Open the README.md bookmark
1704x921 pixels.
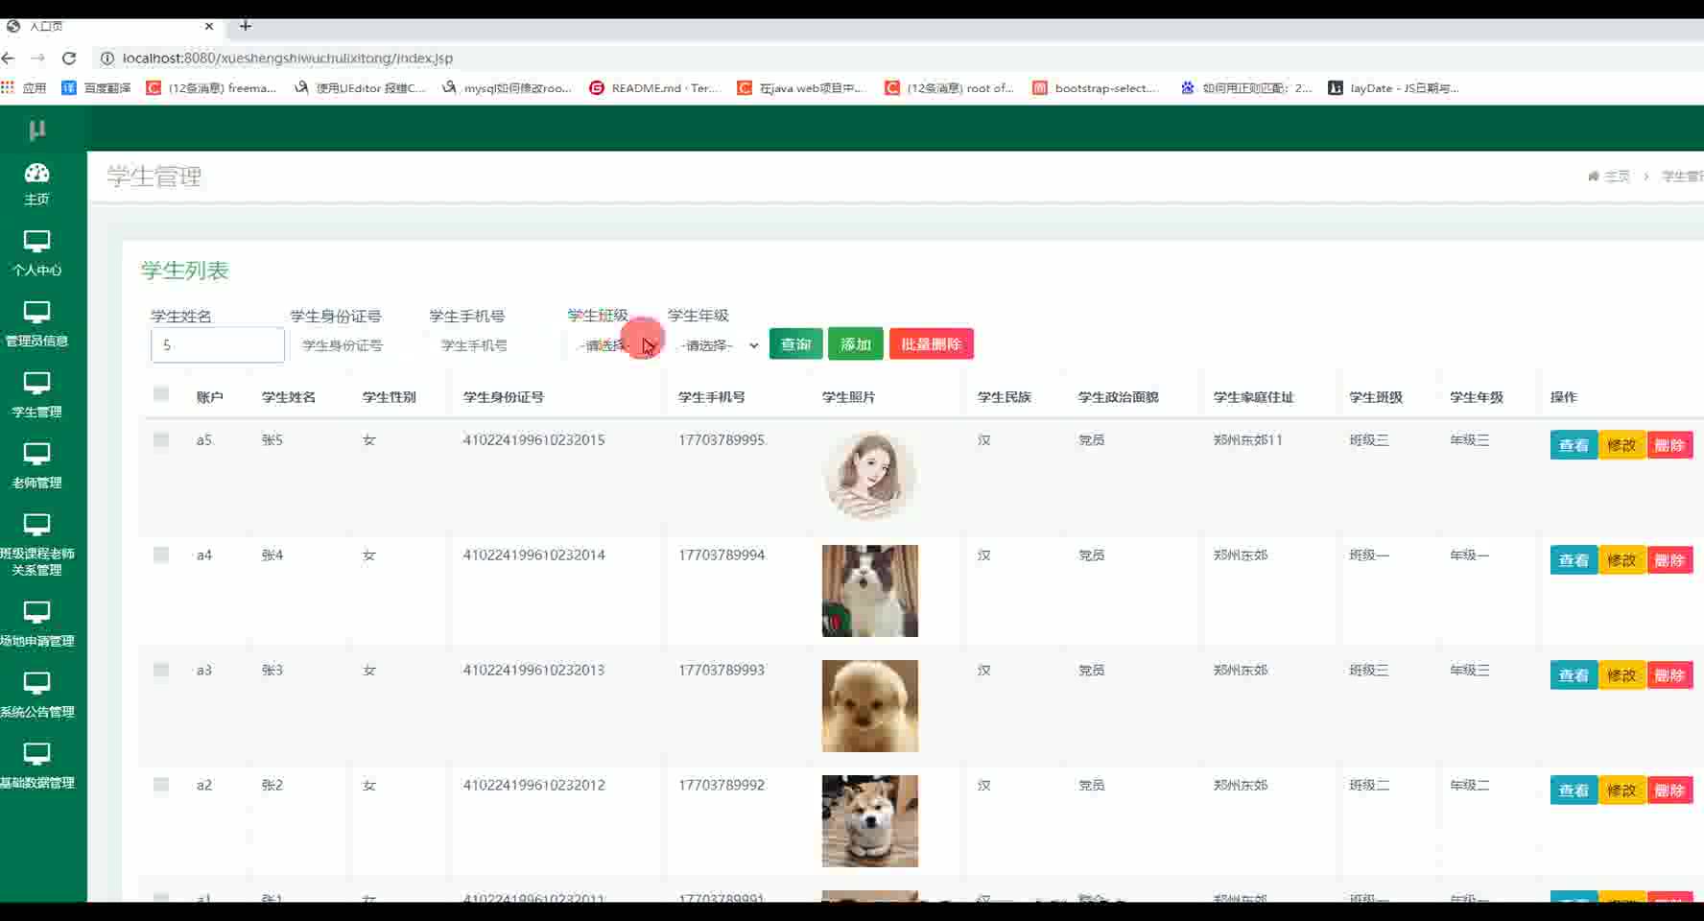(654, 87)
